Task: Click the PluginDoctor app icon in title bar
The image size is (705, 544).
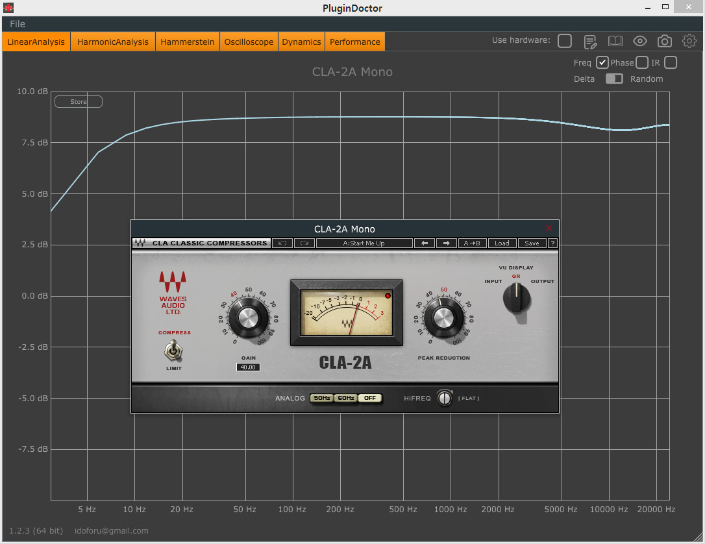Action: click(8, 8)
